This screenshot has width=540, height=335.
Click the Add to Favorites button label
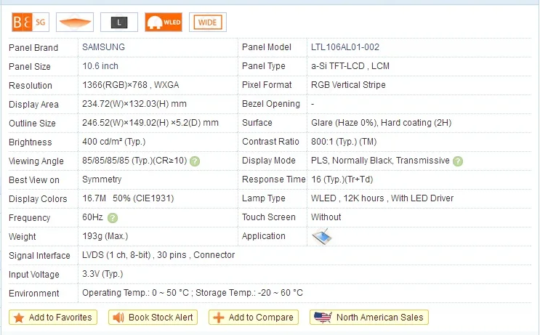point(60,318)
